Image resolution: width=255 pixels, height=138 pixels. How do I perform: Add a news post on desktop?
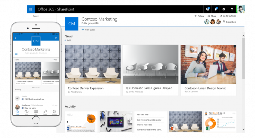(68, 40)
